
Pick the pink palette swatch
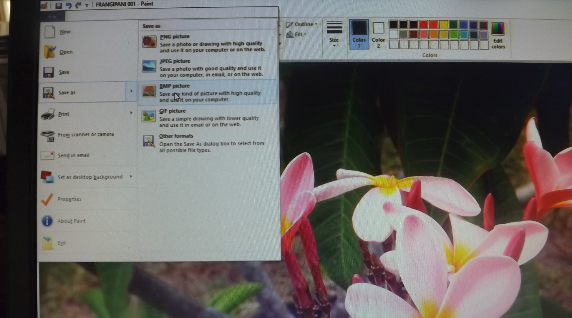click(x=424, y=35)
